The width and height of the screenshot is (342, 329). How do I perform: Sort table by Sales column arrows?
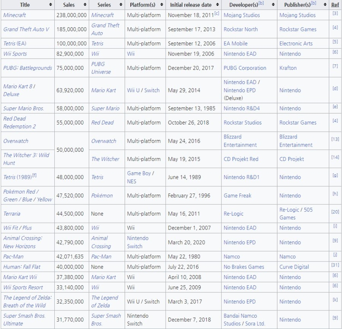(85, 4)
